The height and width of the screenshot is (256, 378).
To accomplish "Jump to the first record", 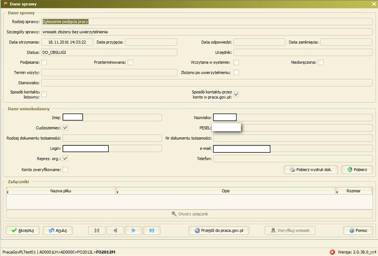I will (97, 230).
